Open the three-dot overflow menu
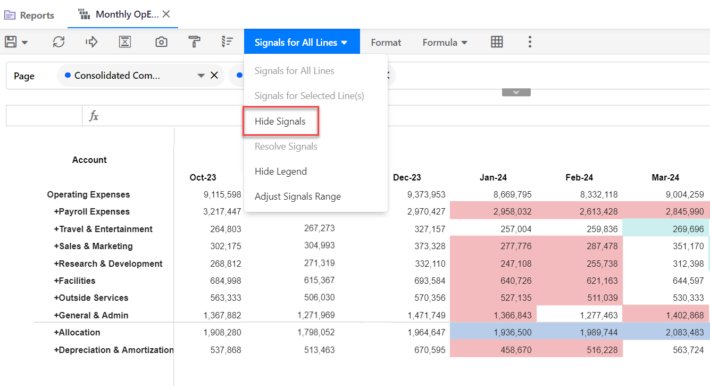Screen dimensions: 710x386 pyautogui.click(x=530, y=42)
